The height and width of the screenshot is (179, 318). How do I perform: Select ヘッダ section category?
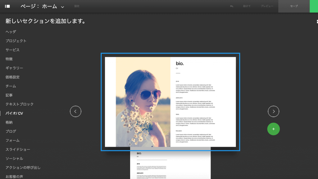point(11,32)
